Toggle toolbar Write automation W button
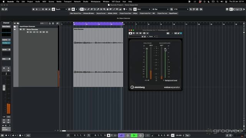Viewport: 246px width, 138px height. (x=46, y=9)
